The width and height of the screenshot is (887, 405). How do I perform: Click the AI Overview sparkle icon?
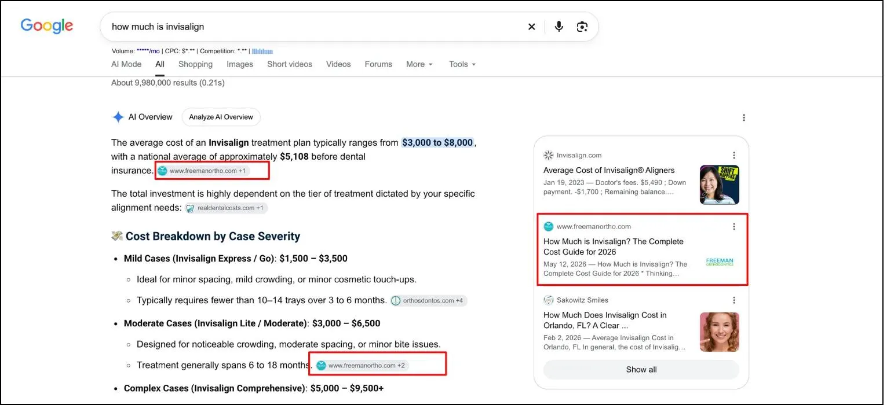pyautogui.click(x=118, y=117)
